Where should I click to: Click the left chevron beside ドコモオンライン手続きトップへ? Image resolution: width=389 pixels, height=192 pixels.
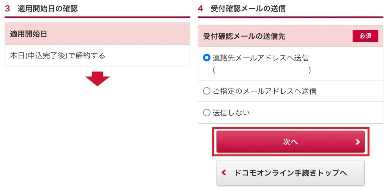tap(224, 173)
